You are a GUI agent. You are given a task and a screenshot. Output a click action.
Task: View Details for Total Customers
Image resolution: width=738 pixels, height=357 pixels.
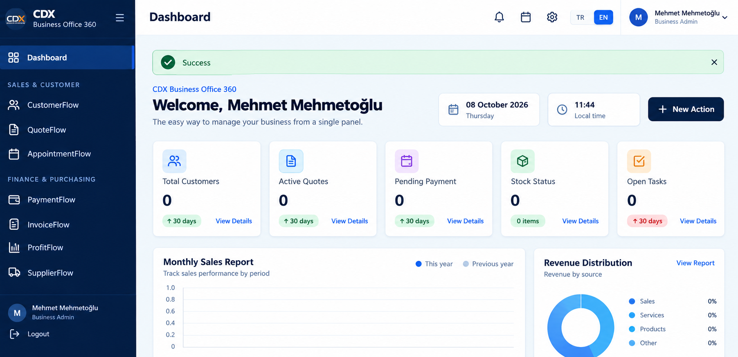click(x=234, y=221)
